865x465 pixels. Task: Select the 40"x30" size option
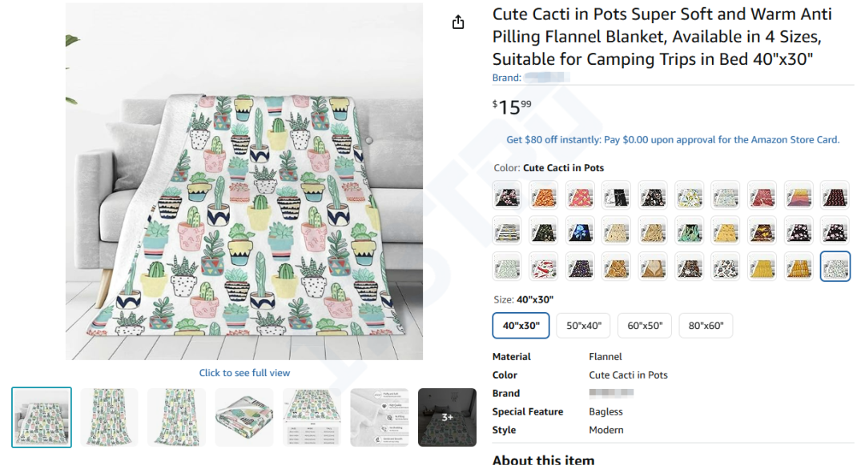click(521, 326)
